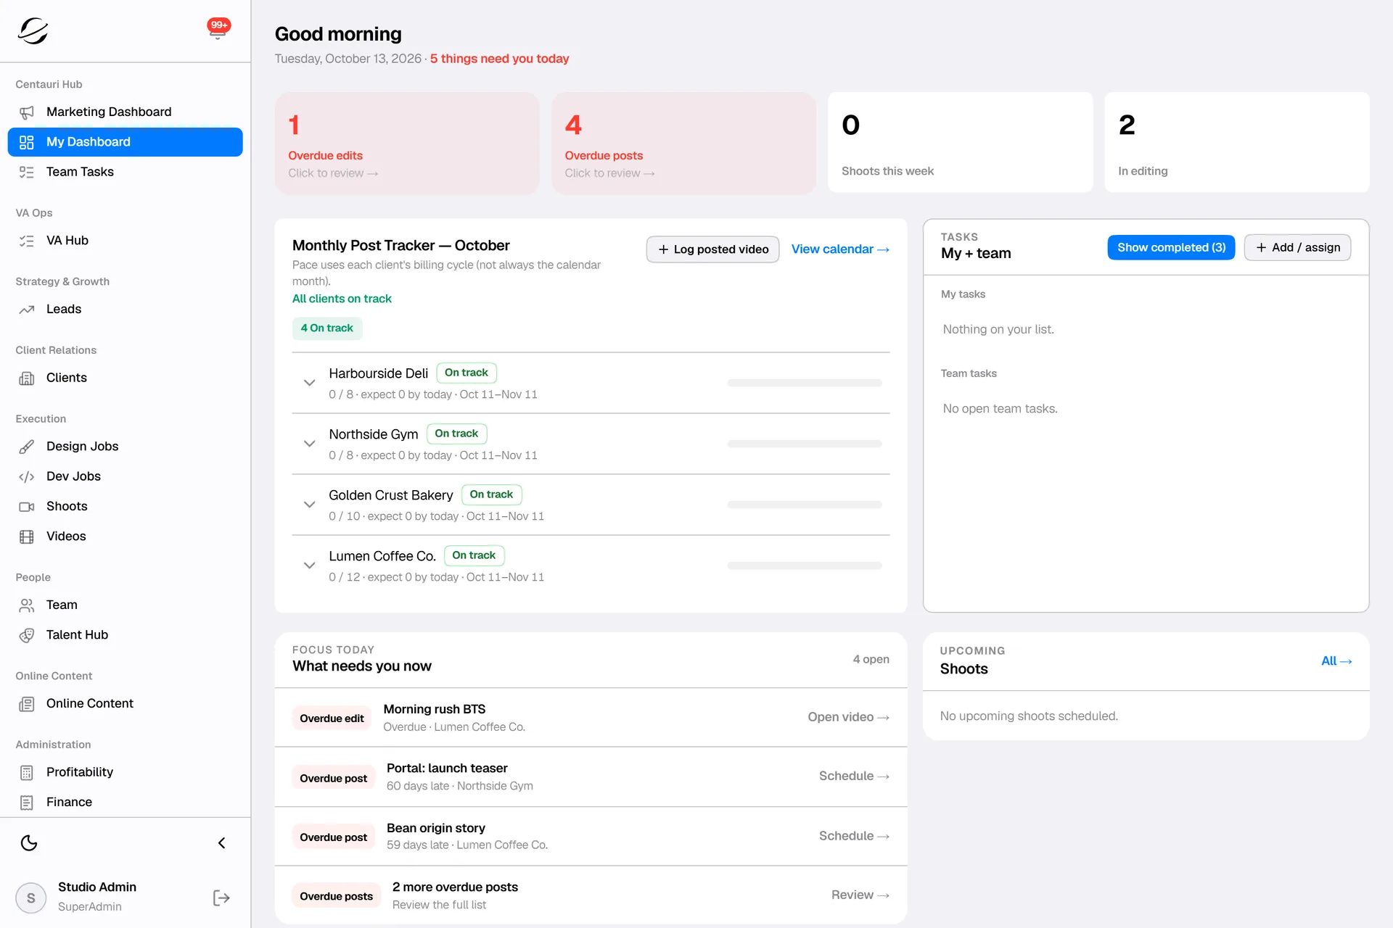Click the 5 things need you today text
Image resolution: width=1393 pixels, height=928 pixels.
click(x=499, y=59)
